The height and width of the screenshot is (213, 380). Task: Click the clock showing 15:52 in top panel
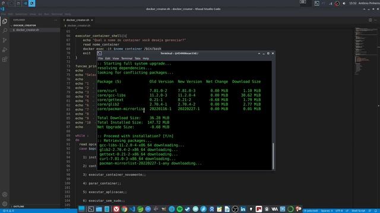click(x=353, y=4)
